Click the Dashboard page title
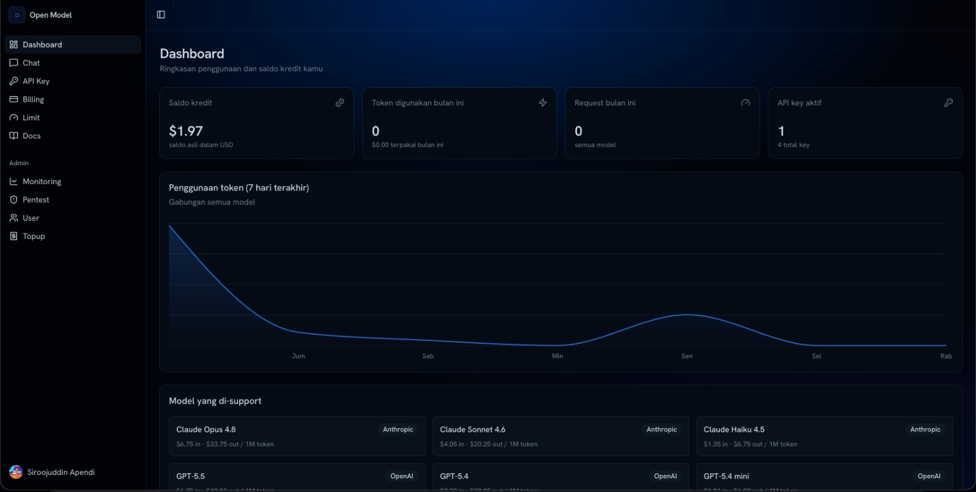This screenshot has width=976, height=492. click(x=192, y=54)
